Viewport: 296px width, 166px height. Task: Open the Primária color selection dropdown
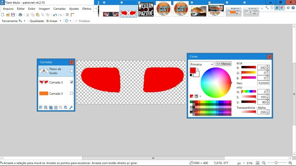(x=202, y=64)
